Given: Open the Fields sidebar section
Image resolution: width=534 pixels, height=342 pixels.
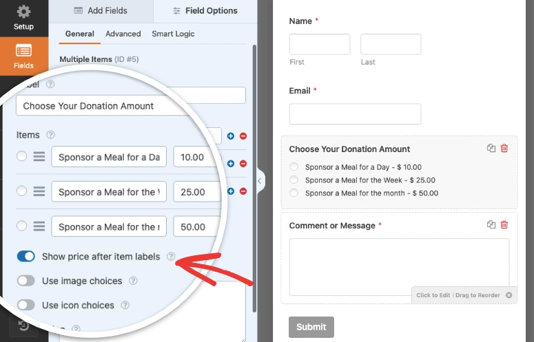Looking at the screenshot, I should 23,56.
